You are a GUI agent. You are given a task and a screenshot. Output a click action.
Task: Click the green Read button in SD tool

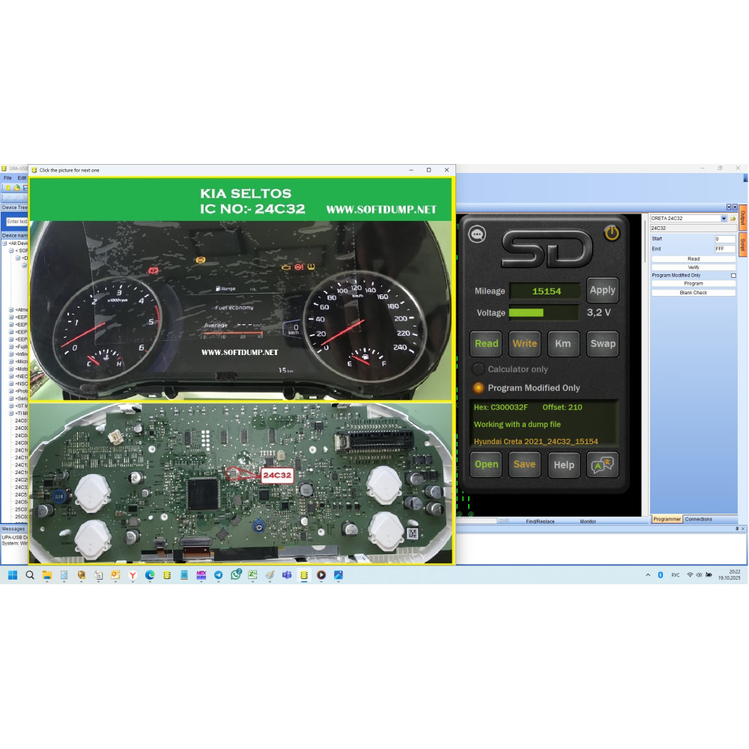486,344
